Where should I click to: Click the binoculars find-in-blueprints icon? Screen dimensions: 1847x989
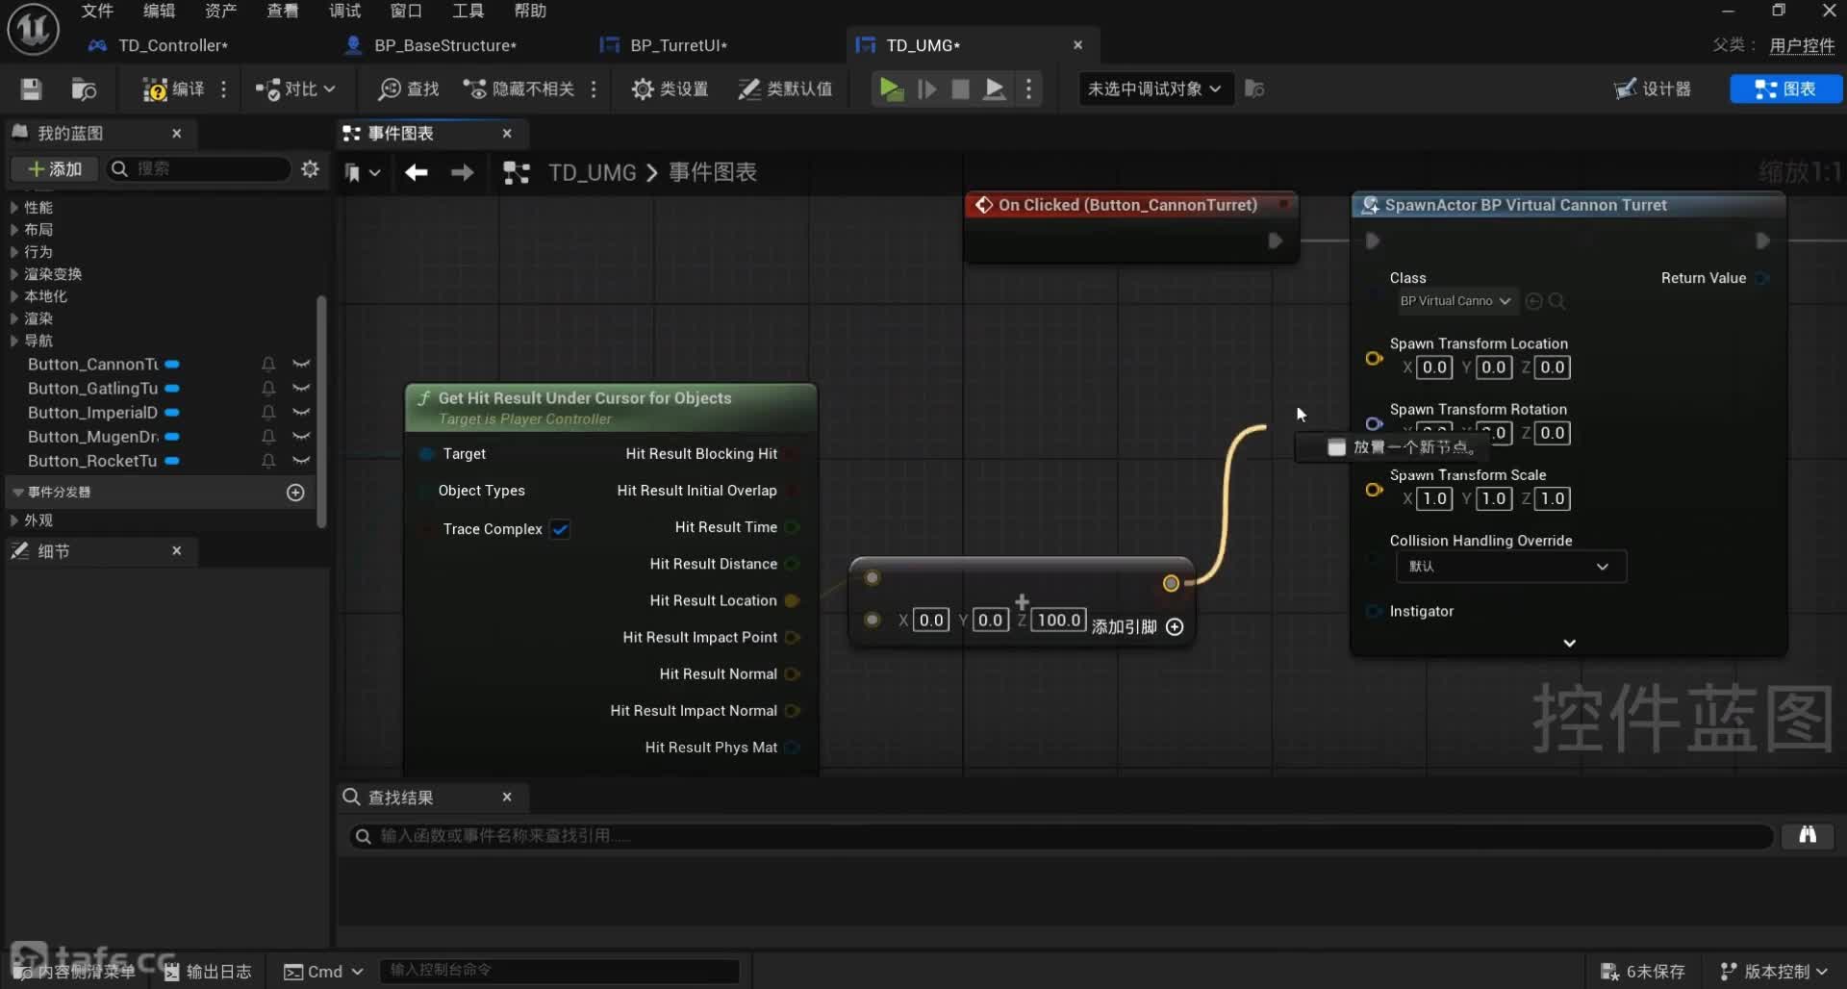pyautogui.click(x=1808, y=835)
